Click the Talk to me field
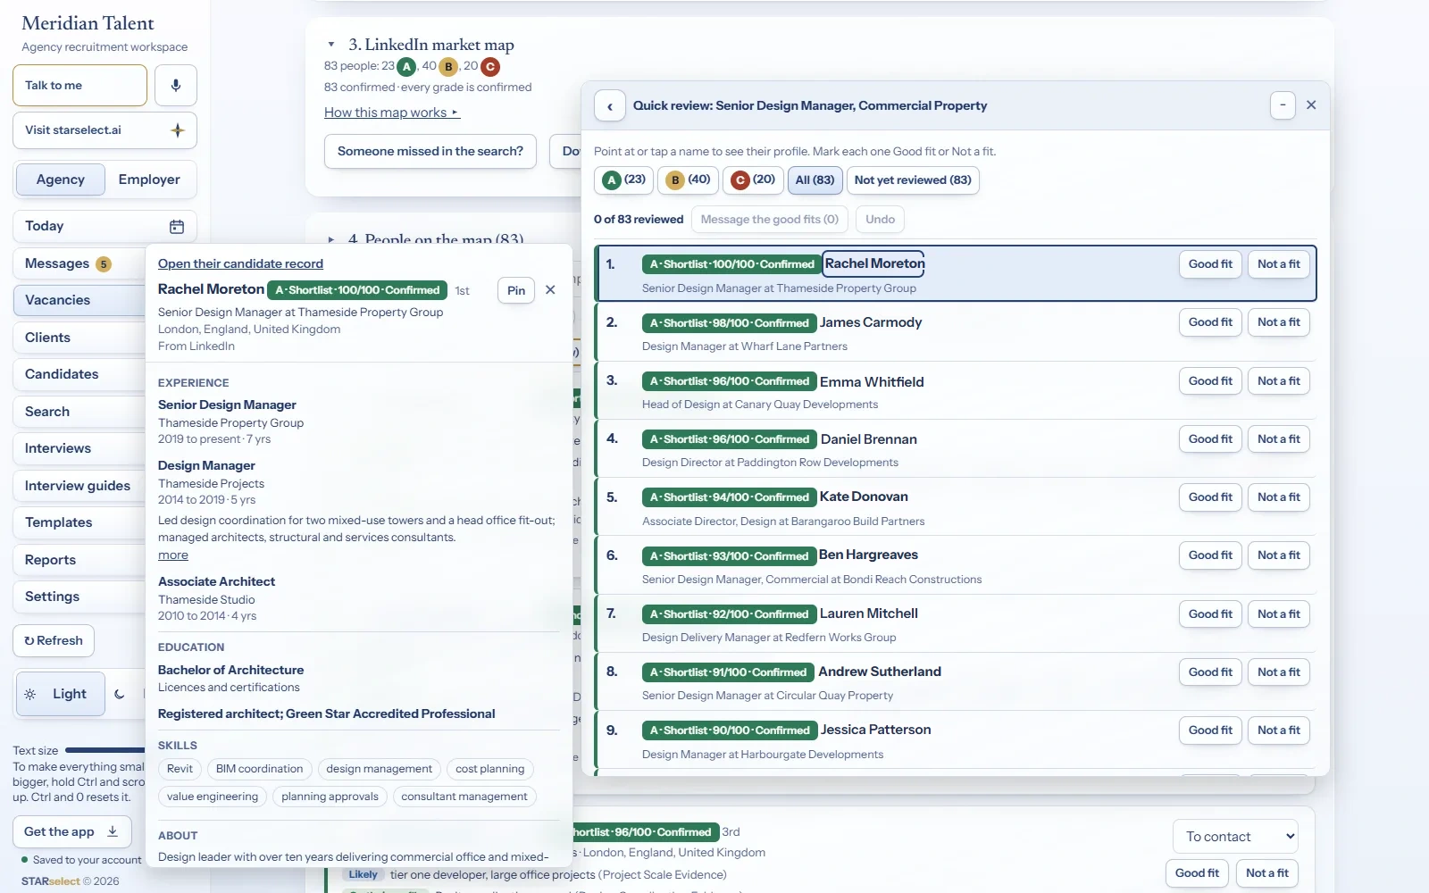Viewport: 1429px width, 893px height. pos(79,86)
